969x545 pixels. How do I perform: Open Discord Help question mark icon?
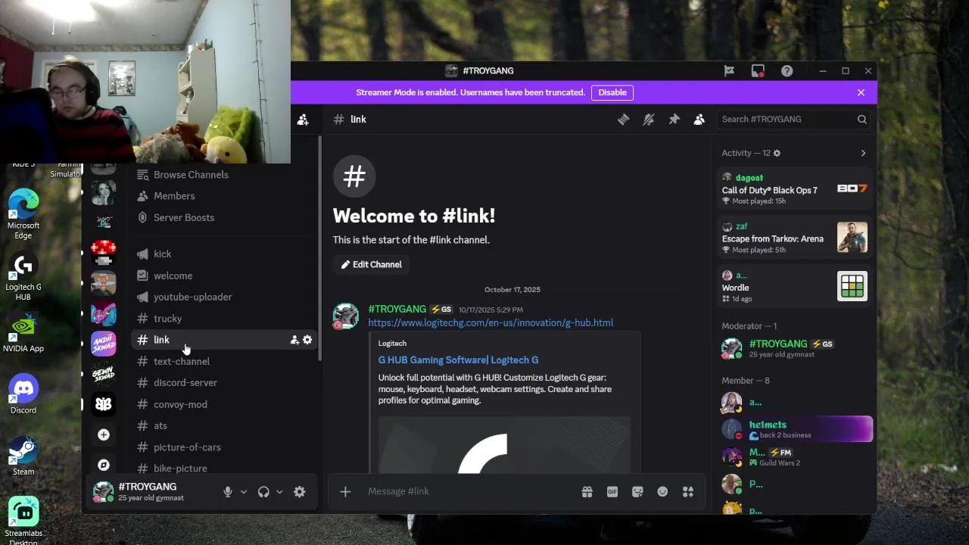[x=787, y=70]
